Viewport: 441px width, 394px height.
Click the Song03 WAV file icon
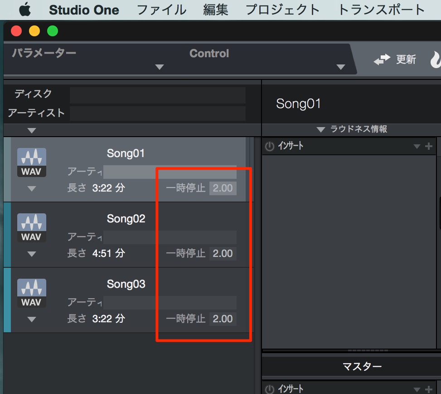coord(32,293)
